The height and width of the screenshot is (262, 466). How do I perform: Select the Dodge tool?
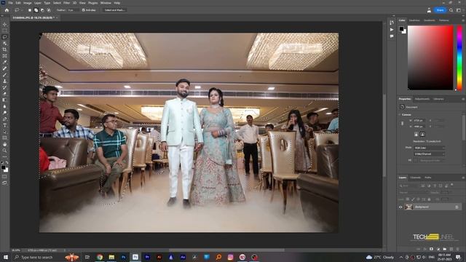(x=4, y=113)
